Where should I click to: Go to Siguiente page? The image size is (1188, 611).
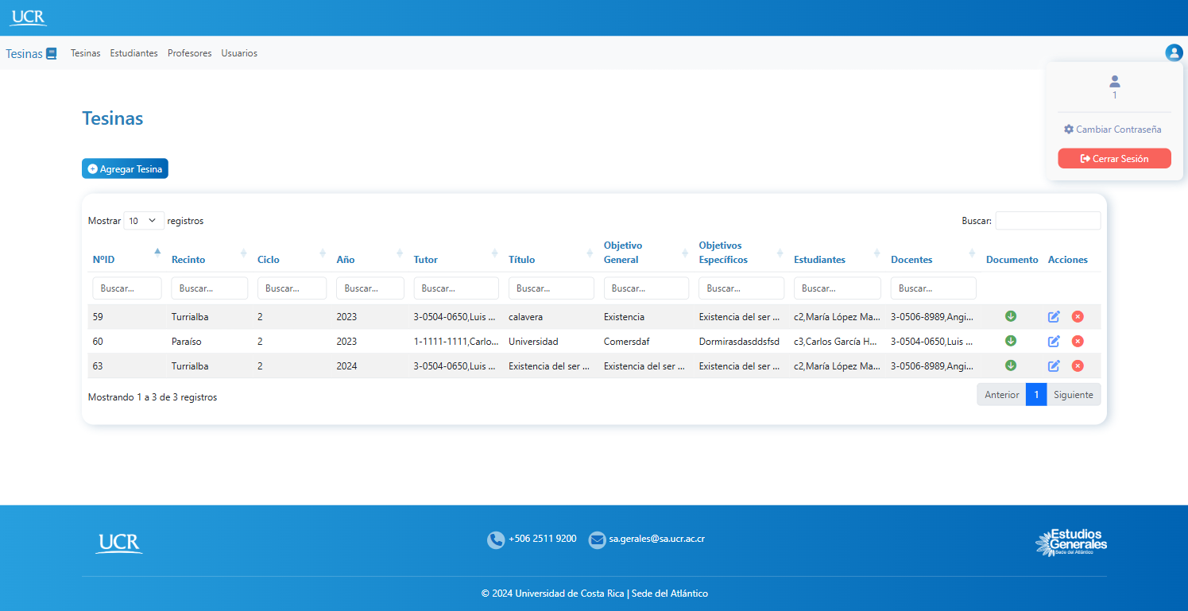pyautogui.click(x=1074, y=395)
